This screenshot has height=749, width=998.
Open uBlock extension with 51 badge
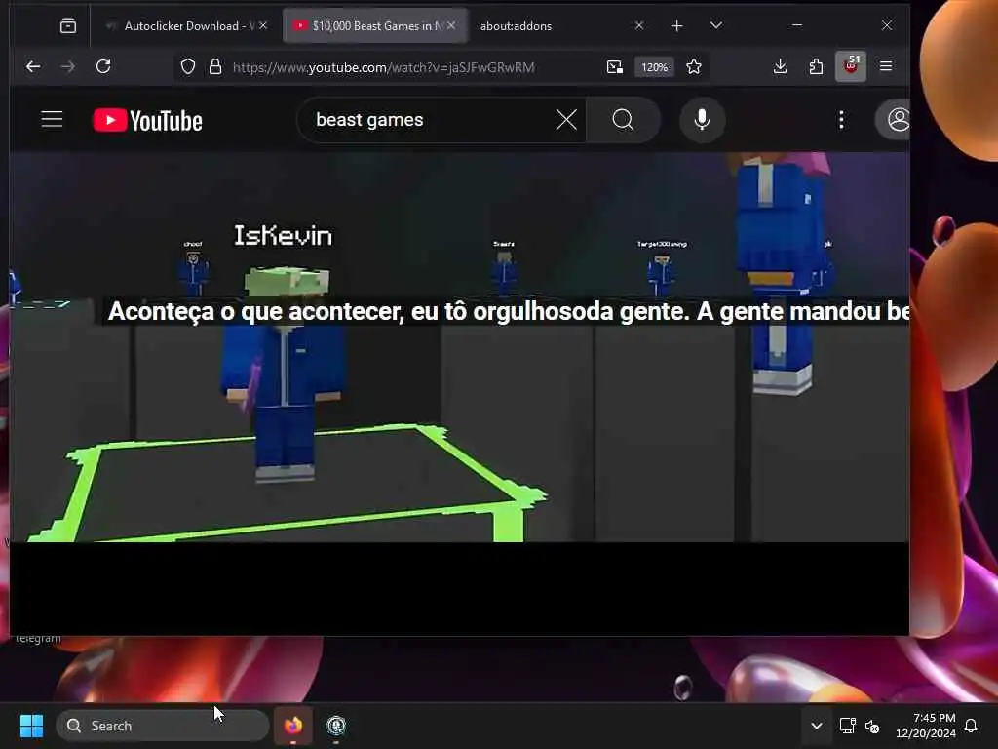pyautogui.click(x=850, y=66)
